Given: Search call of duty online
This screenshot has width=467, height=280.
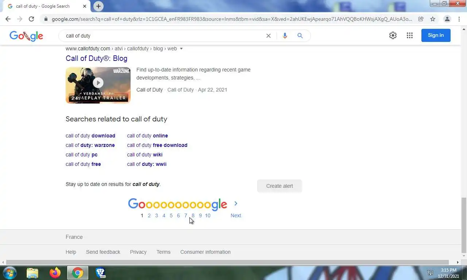Looking at the screenshot, I should click(x=147, y=136).
